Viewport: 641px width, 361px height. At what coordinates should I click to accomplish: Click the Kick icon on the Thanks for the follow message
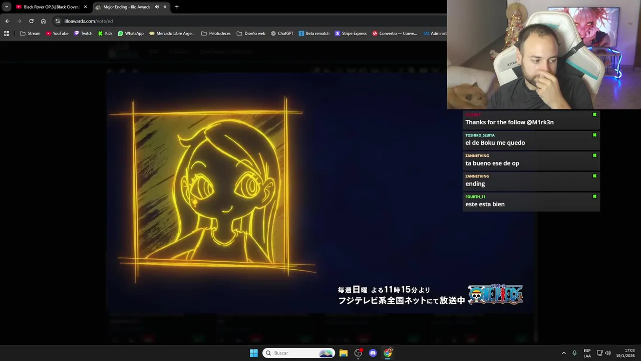point(594,115)
